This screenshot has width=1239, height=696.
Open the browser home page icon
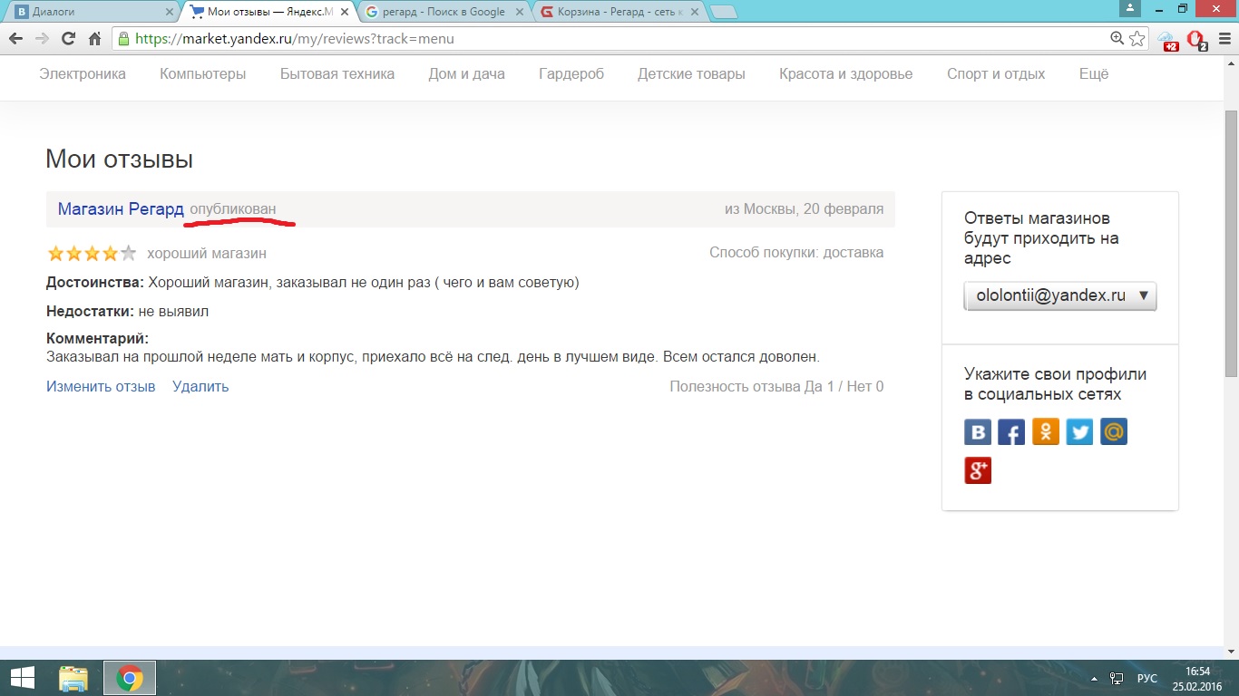point(94,39)
